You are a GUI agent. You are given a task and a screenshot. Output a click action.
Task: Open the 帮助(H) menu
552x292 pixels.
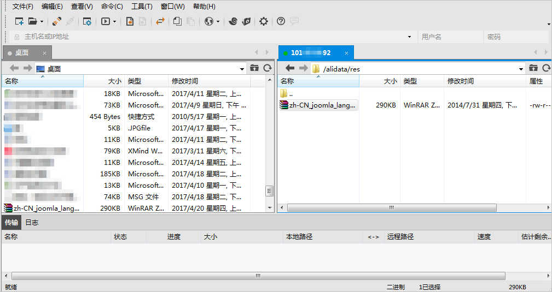204,7
